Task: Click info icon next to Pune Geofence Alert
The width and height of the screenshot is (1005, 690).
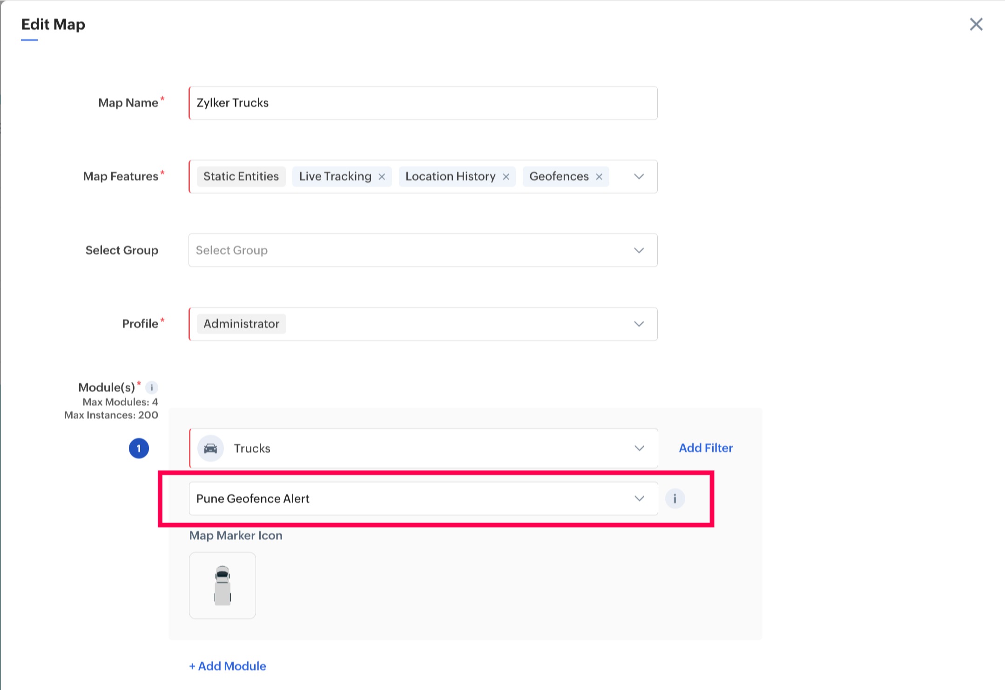Action: (674, 499)
